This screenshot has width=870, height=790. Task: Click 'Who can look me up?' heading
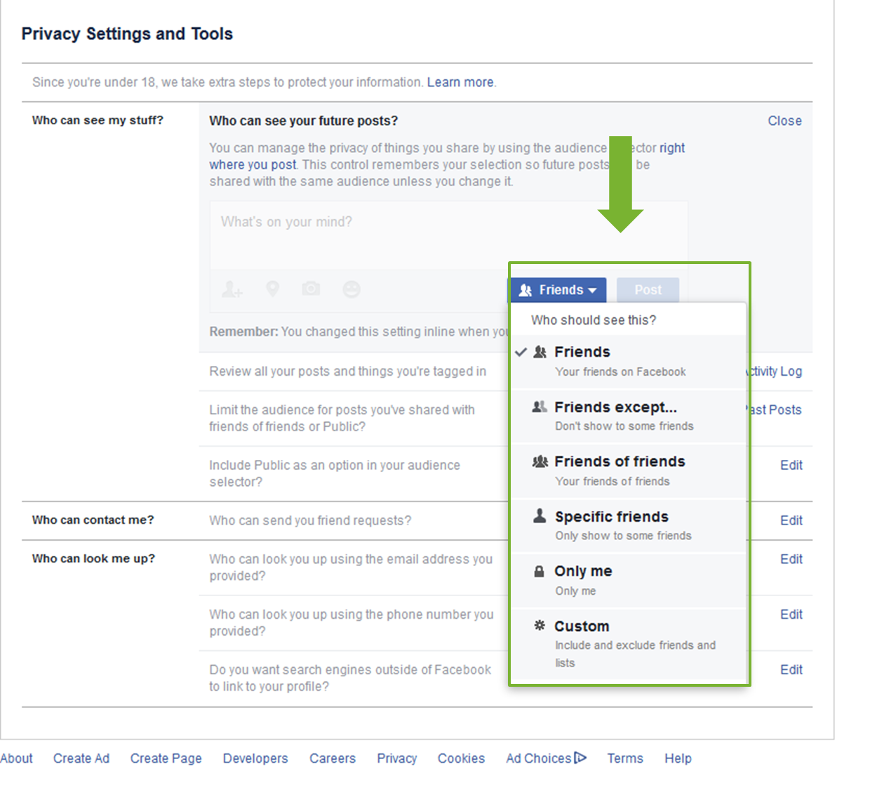point(93,558)
